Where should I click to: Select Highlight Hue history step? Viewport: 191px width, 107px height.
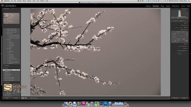pos(11,71)
